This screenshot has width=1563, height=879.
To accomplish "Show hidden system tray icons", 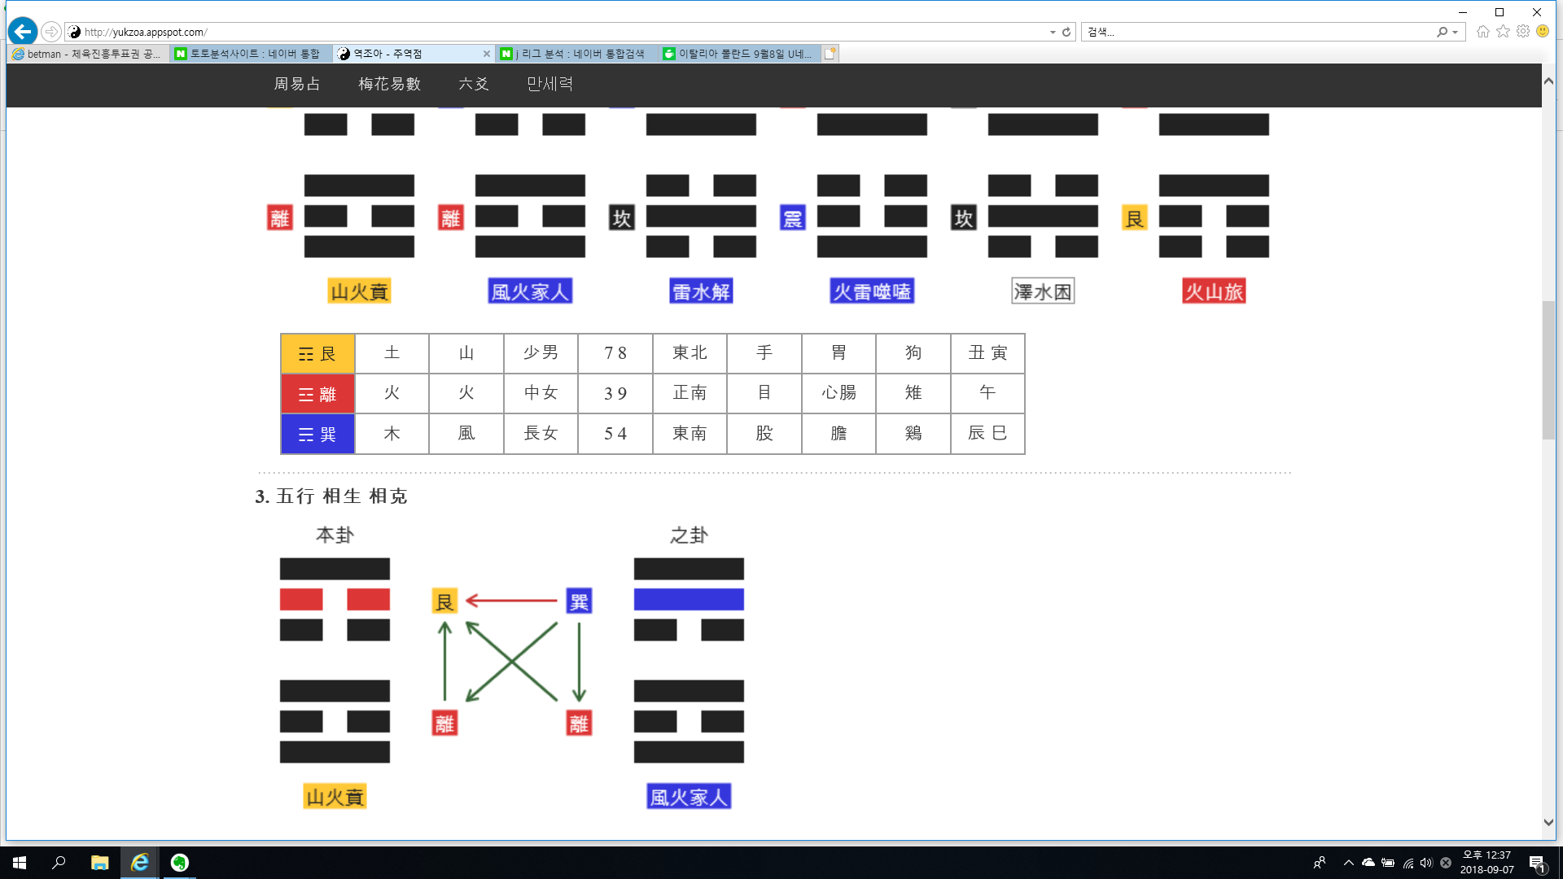I will (1349, 863).
